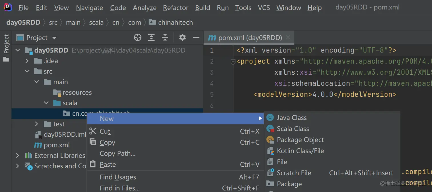Click the Copy icon in context menu
This screenshot has height=192, width=432.
pyautogui.click(x=93, y=142)
